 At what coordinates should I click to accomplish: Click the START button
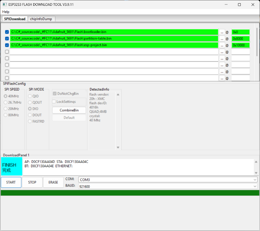[x=11, y=182]
